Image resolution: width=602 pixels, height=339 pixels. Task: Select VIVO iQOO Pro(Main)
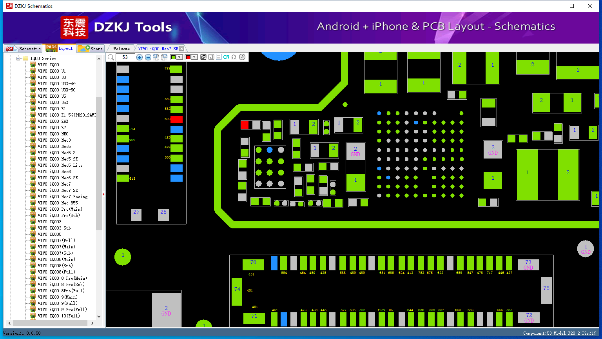[60, 209]
